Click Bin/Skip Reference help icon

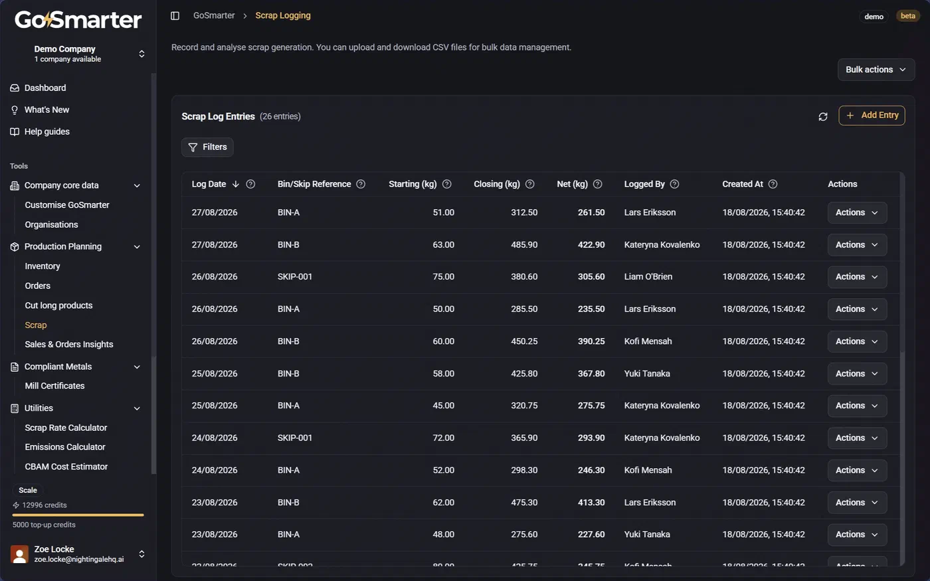coord(361,184)
